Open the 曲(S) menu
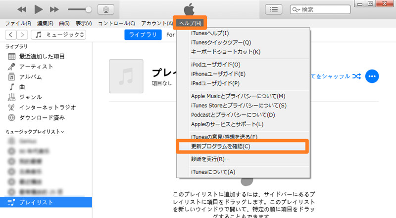The height and width of the screenshot is (218, 396). point(64,23)
